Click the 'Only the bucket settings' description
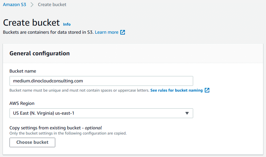266x157 pixels. pos(68,133)
